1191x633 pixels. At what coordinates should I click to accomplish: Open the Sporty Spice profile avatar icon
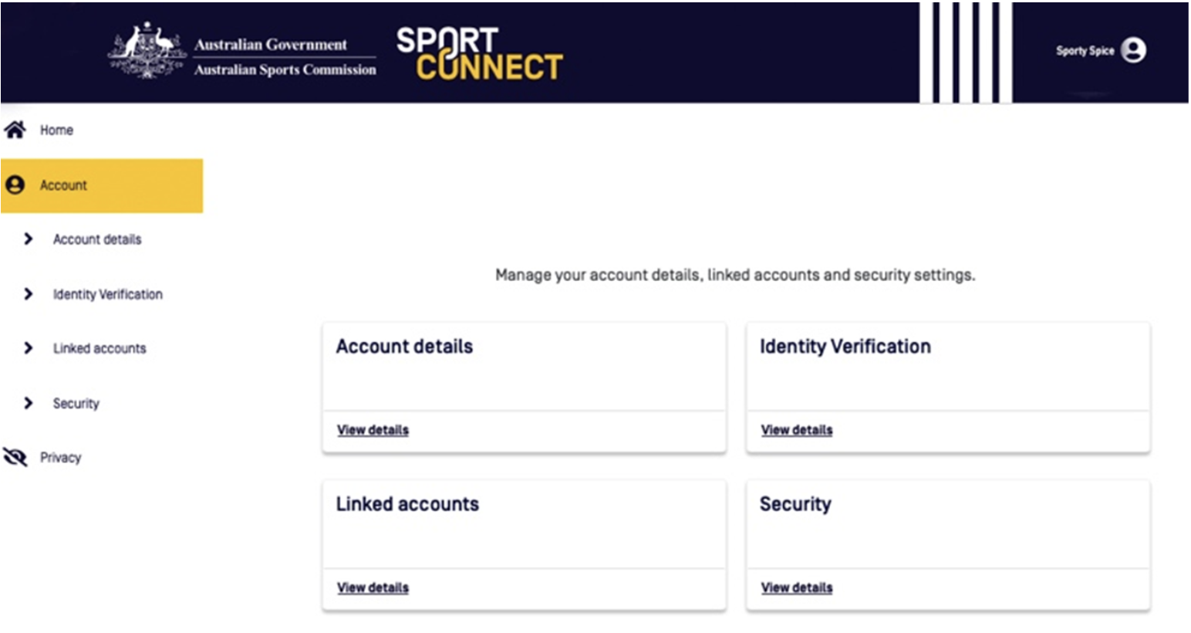click(x=1133, y=50)
